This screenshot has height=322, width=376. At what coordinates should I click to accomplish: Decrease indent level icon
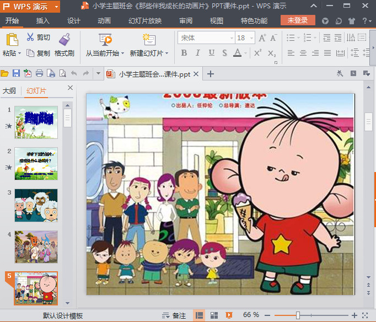pos(326,37)
